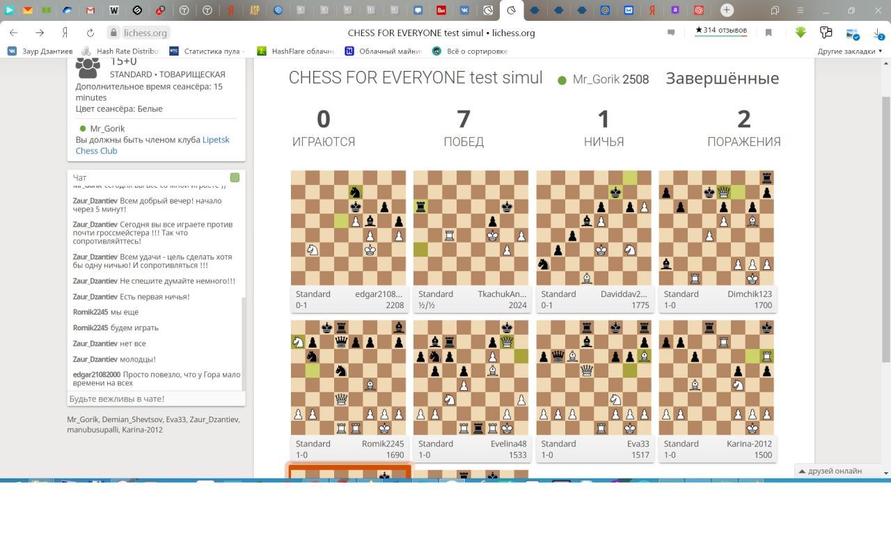Open a new browser tab
This screenshot has width=891, height=539.
tap(727, 10)
